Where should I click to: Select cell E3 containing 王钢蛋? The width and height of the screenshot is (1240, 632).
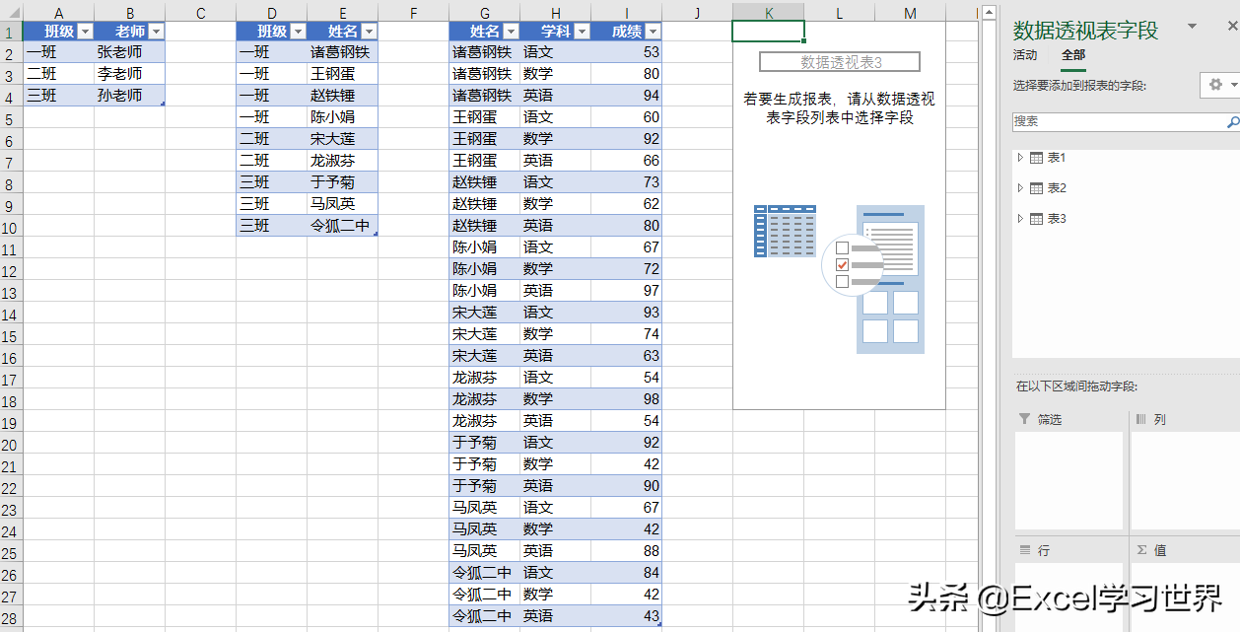(x=343, y=73)
